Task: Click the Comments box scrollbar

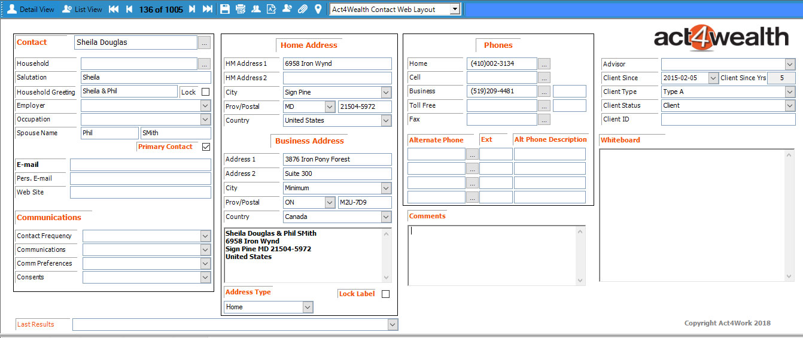Action: [x=580, y=255]
